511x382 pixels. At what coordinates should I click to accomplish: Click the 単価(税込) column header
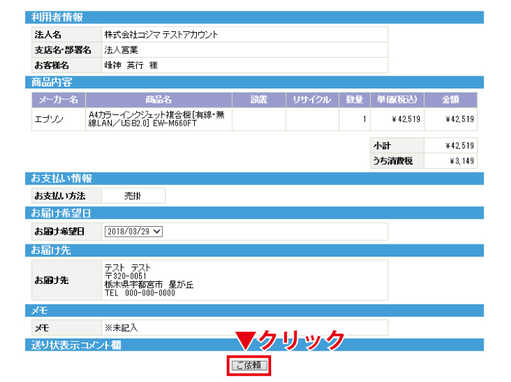[397, 100]
